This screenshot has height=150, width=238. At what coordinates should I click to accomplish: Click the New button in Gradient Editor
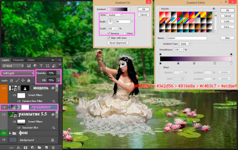(x=227, y=38)
